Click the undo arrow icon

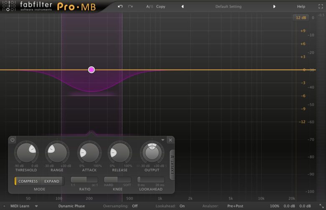[x=120, y=6]
